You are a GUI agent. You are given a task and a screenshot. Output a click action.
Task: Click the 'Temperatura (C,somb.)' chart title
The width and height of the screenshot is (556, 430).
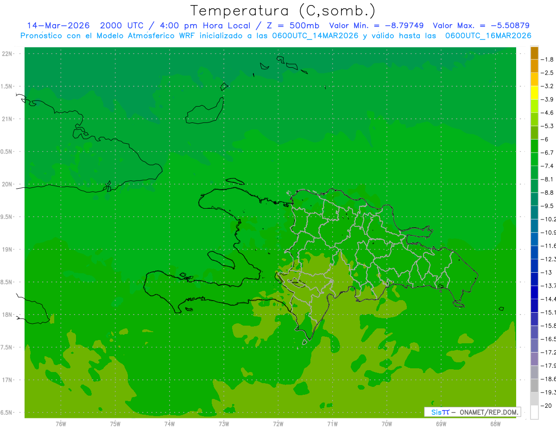283,11
